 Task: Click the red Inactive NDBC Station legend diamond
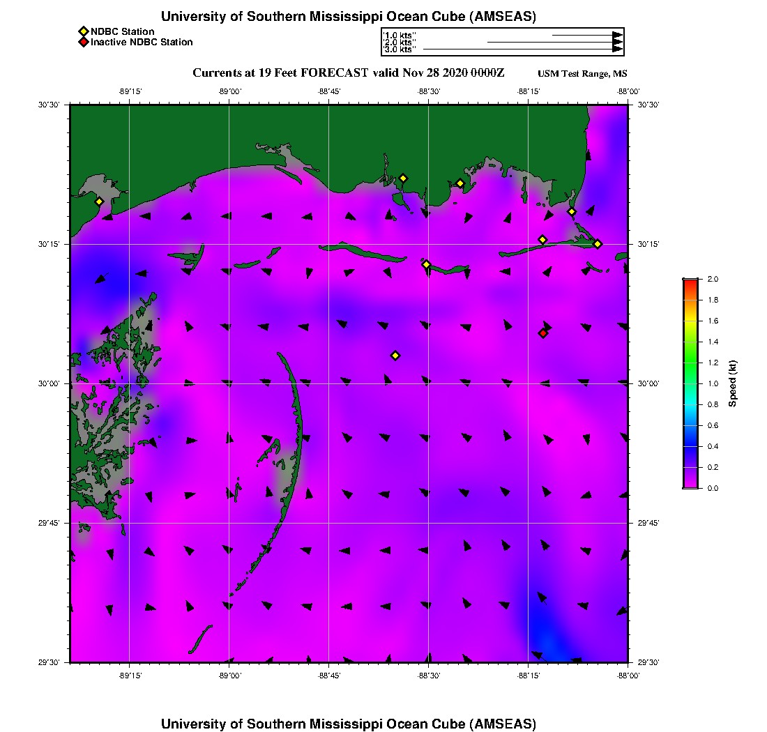(84, 42)
